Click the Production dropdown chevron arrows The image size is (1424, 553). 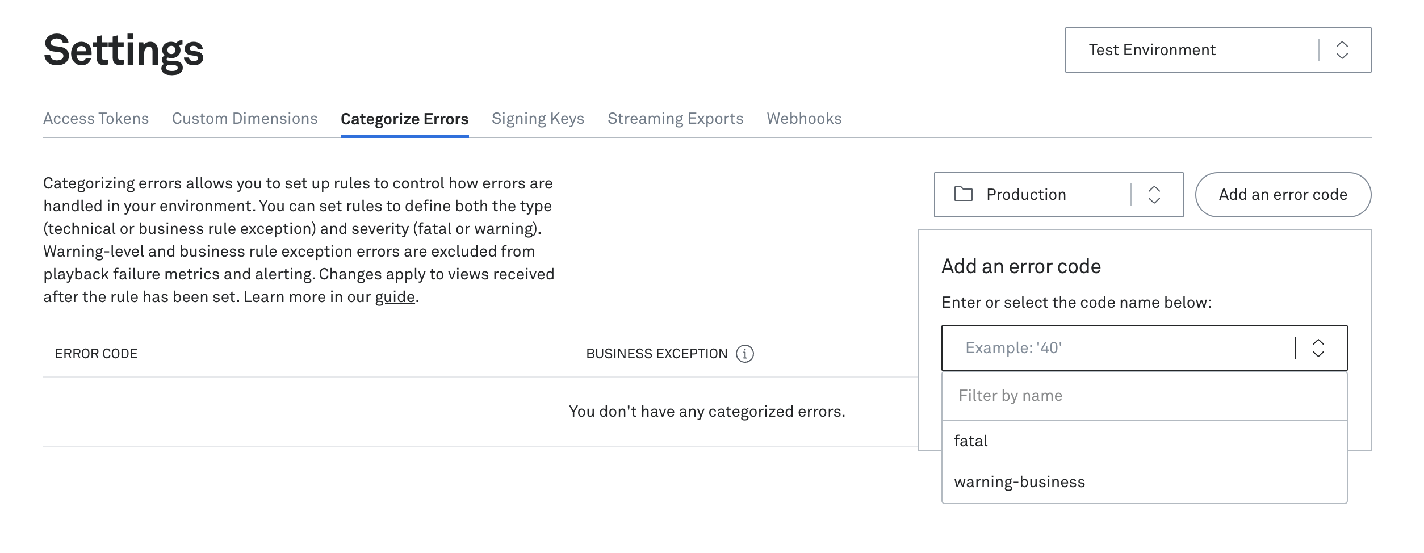1154,195
